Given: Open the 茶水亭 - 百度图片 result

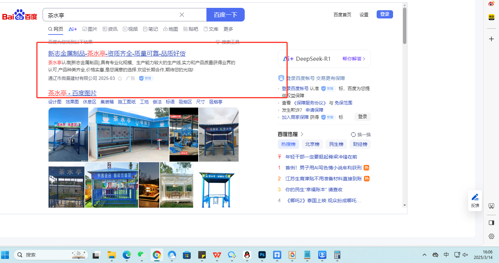Looking at the screenshot, I should tap(72, 93).
